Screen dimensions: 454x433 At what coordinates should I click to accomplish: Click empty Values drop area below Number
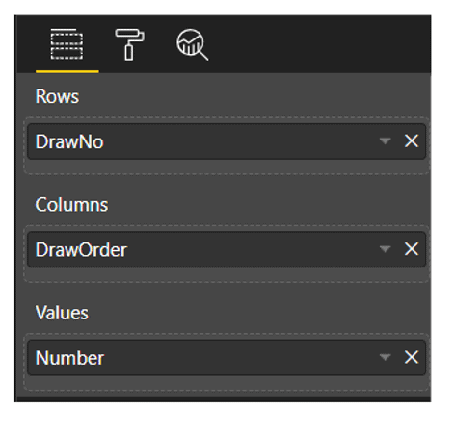pos(227,383)
